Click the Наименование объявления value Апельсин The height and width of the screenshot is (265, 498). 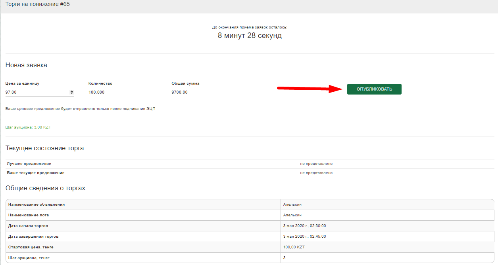292,204
